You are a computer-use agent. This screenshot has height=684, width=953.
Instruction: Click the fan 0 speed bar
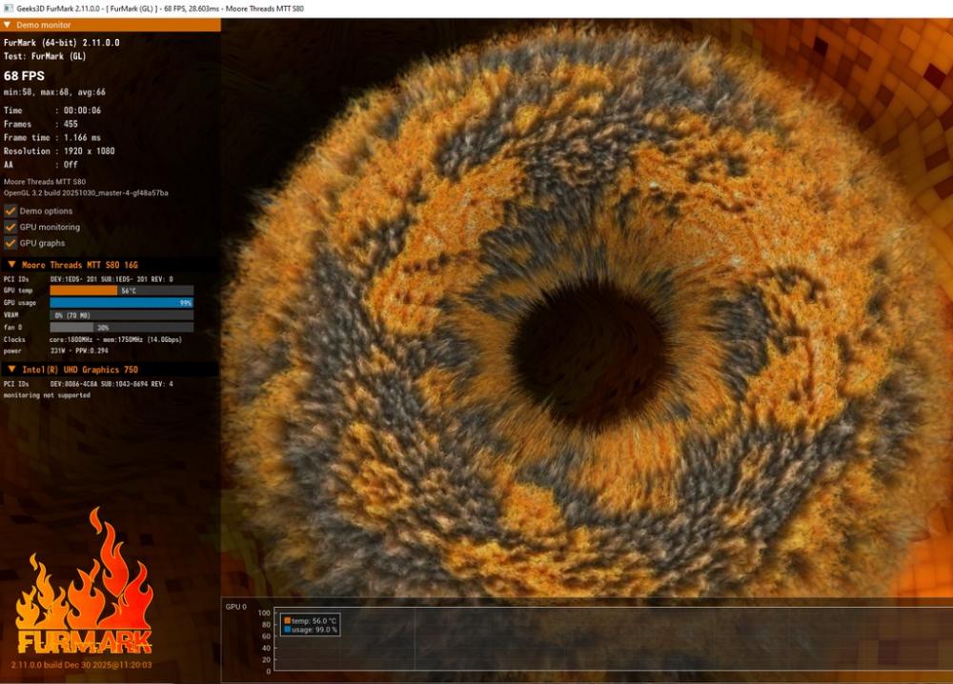pos(121,328)
